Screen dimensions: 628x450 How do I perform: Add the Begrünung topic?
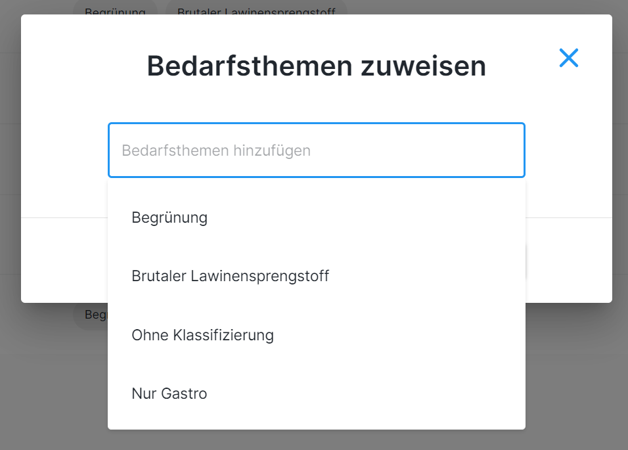[x=169, y=217]
